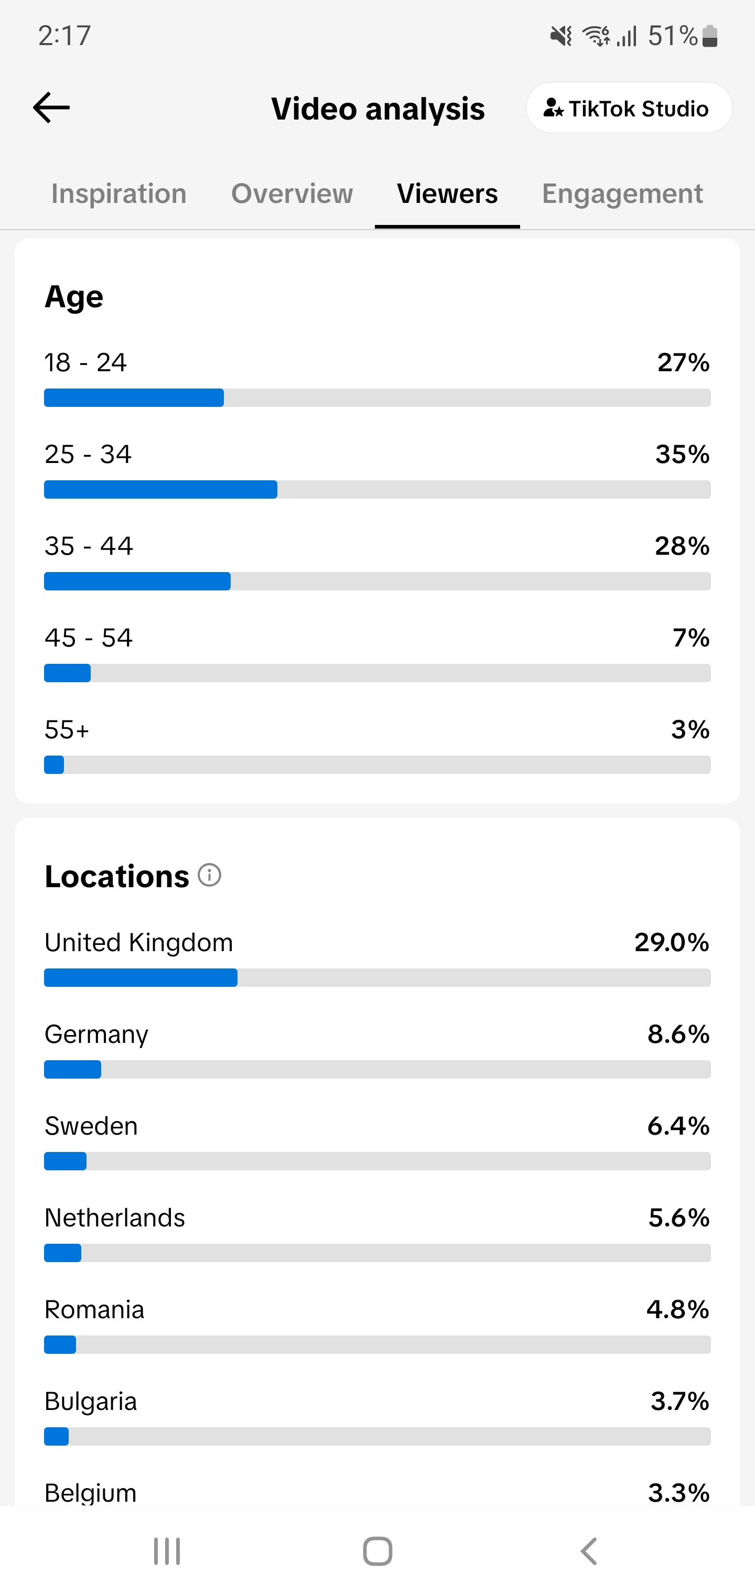Tap the Age section heading
Screen dimensions: 755x1594
(x=73, y=297)
